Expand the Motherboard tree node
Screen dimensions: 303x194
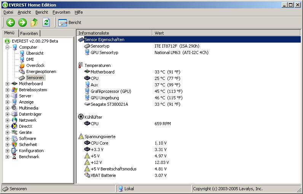(7, 84)
